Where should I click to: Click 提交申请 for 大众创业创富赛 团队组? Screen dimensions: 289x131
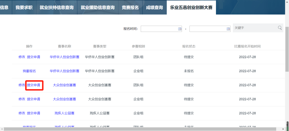(34, 85)
